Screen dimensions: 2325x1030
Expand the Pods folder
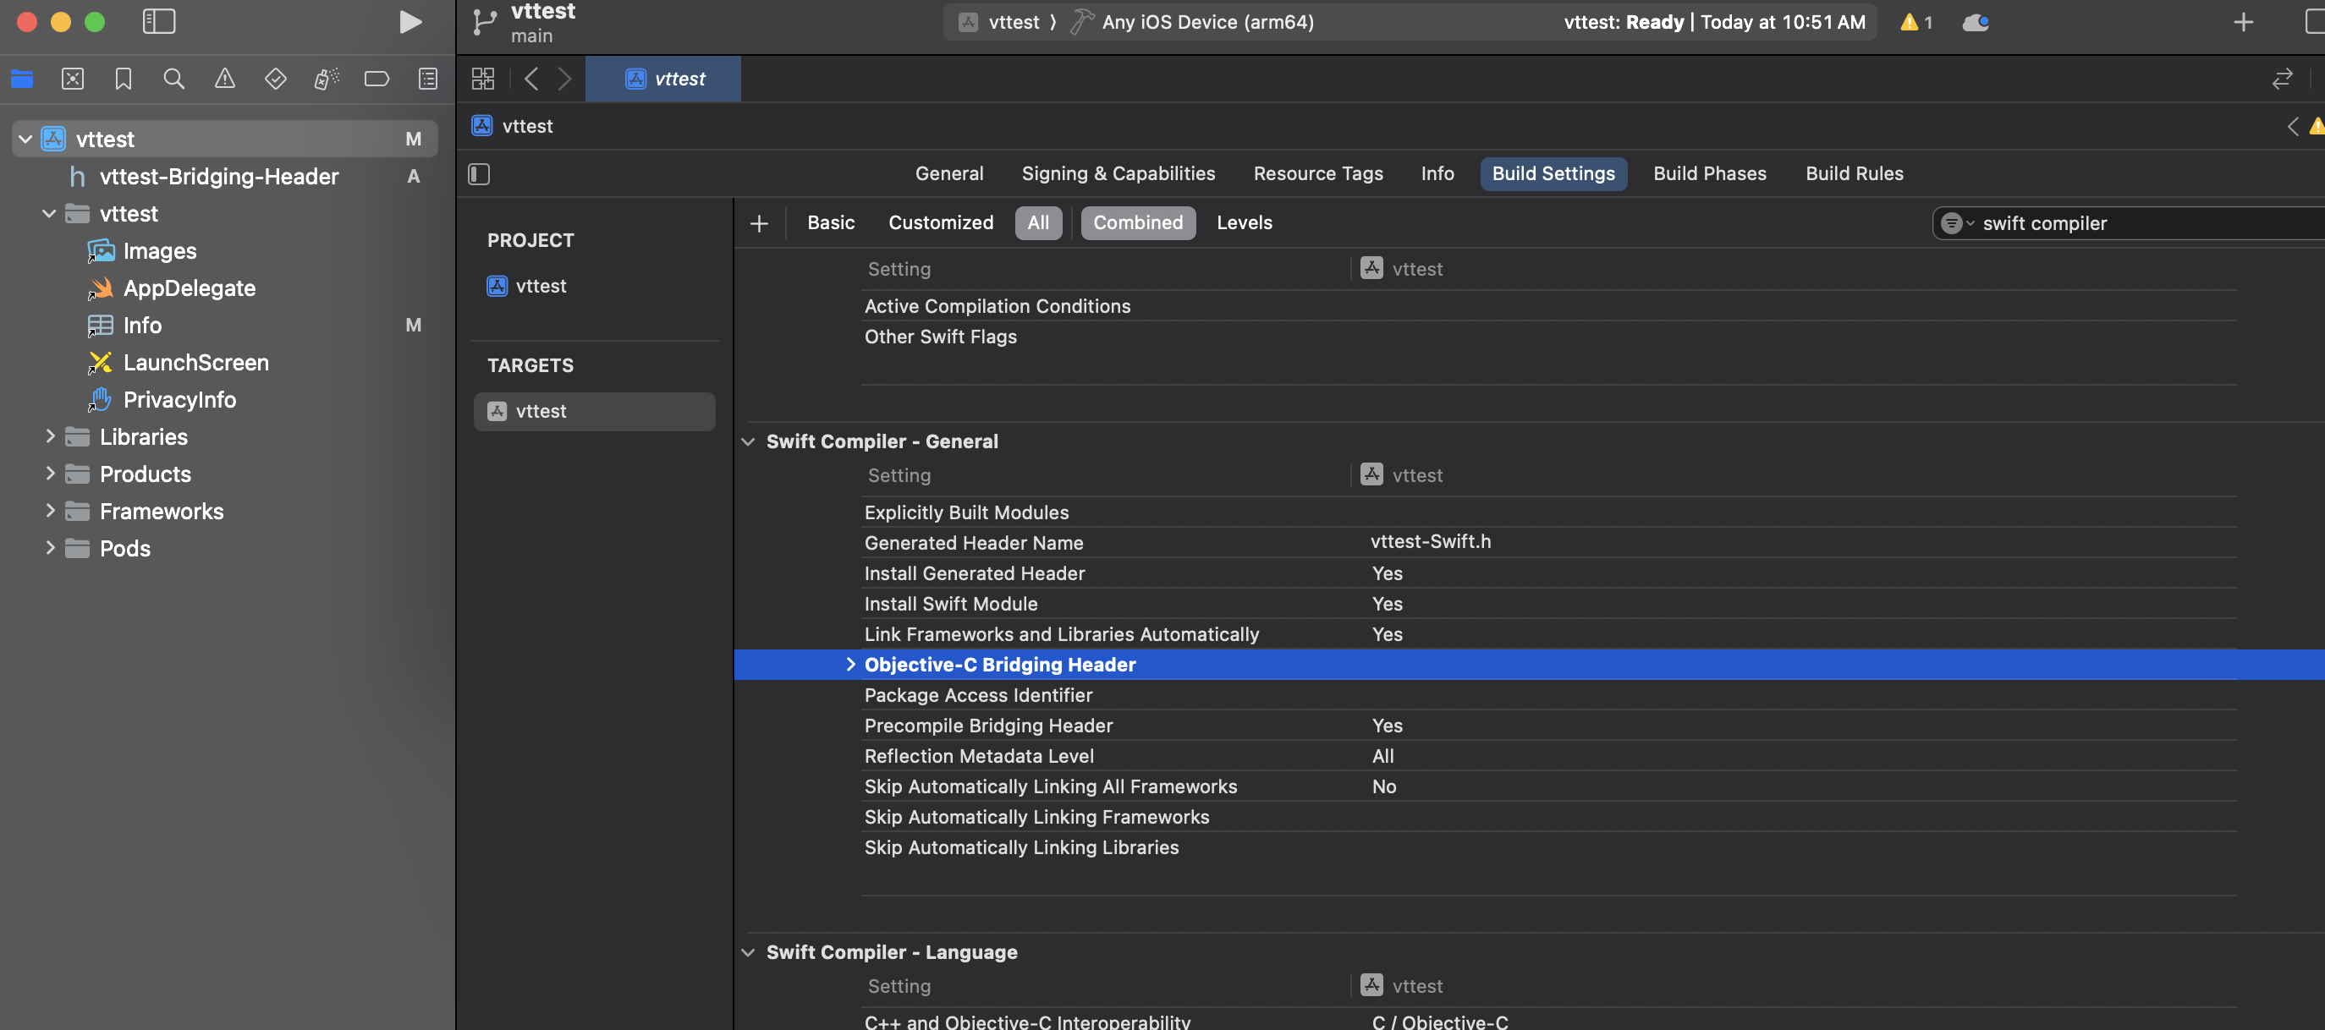click(50, 548)
